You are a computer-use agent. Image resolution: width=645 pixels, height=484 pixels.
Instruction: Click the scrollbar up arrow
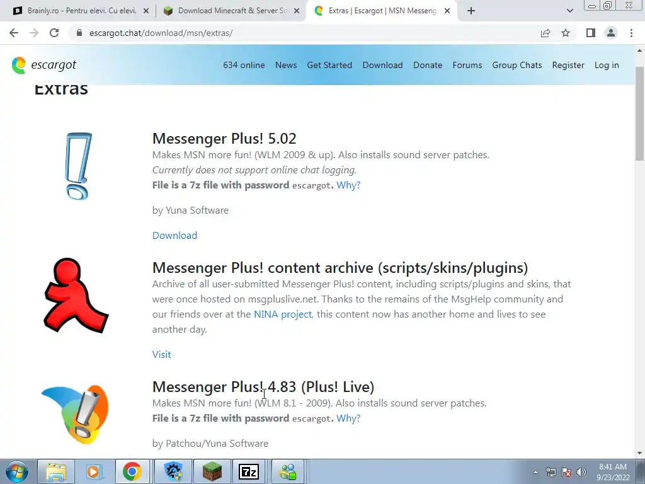point(640,50)
